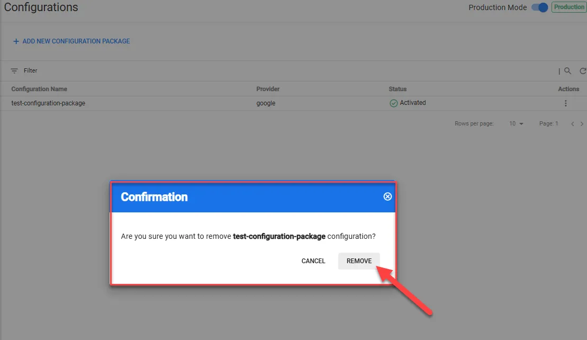Click the Status column header
This screenshot has width=587, height=340.
click(398, 89)
